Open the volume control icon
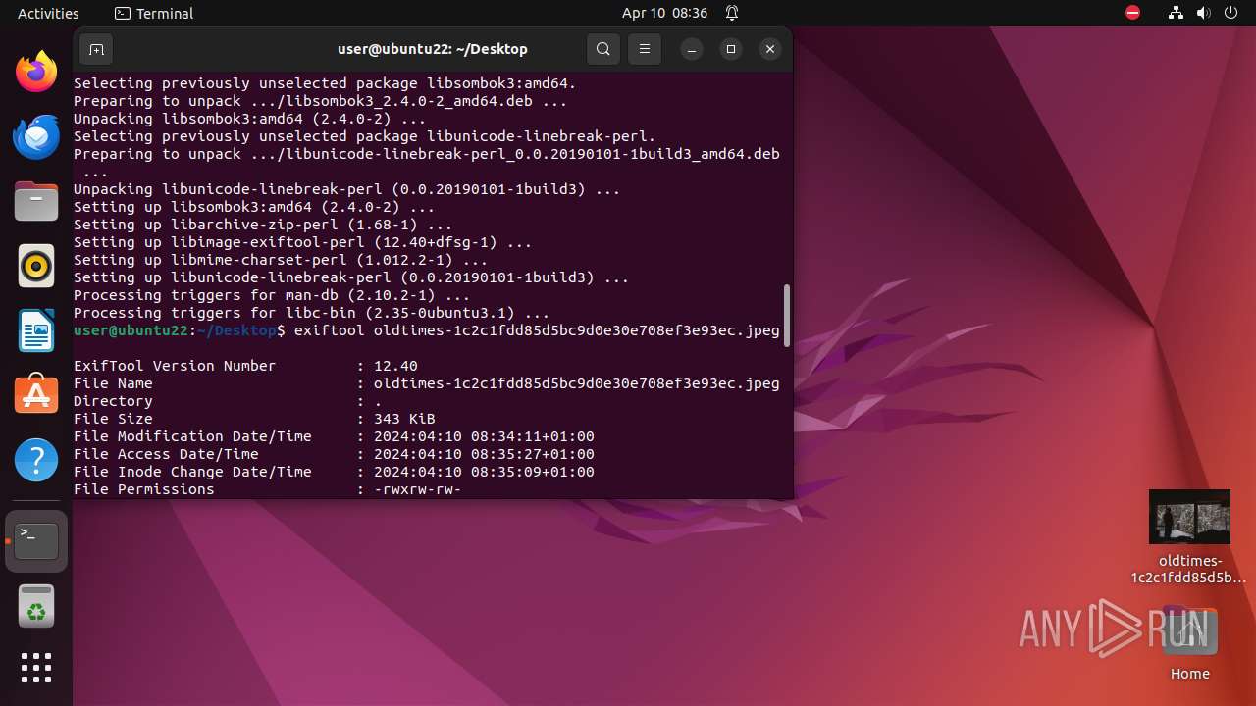The width and height of the screenshot is (1256, 706). click(1204, 13)
